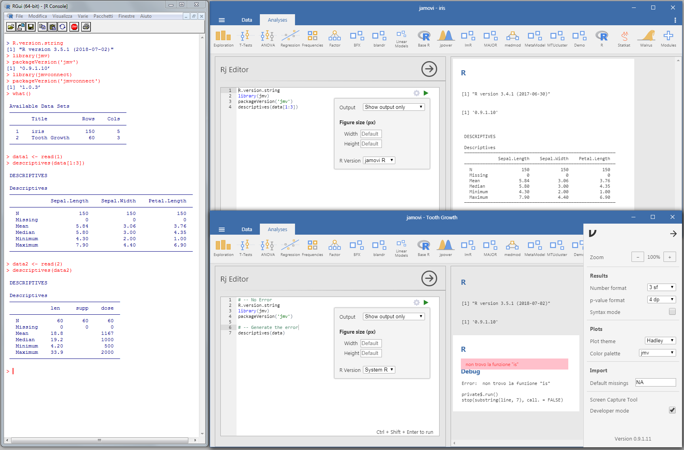Viewport: 684px width, 450px height.
Task: Open R Version dropdown showing System R
Action: pyautogui.click(x=379, y=370)
